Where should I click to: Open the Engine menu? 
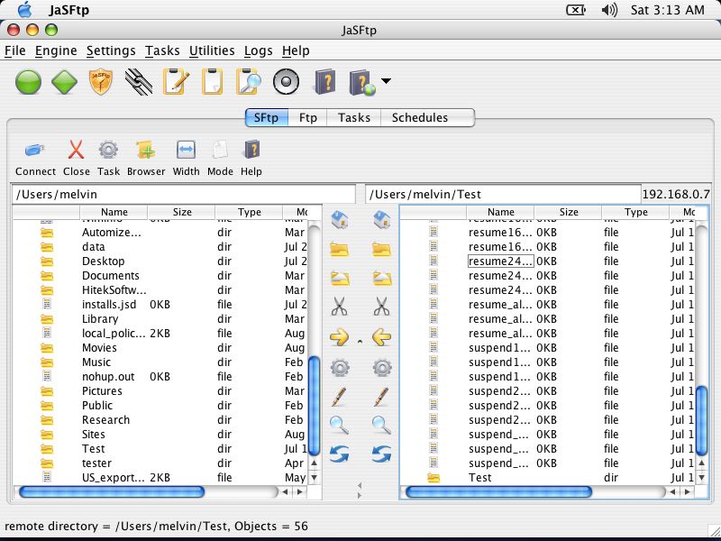(x=56, y=50)
